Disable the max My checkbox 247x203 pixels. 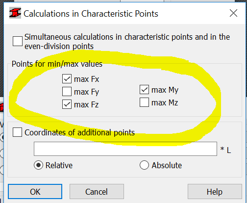click(x=144, y=90)
